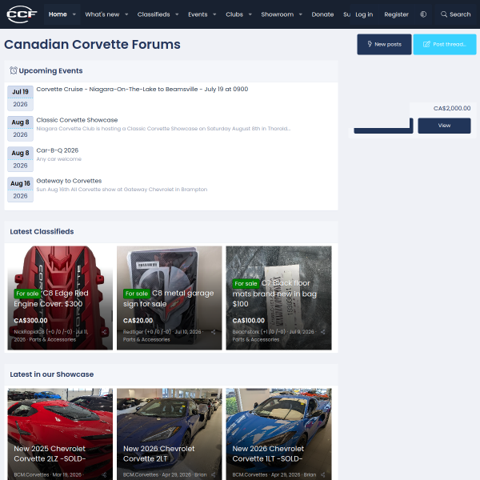Open the CCF logo home link

point(22,14)
